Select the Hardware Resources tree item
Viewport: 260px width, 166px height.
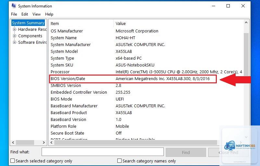(x=32, y=30)
